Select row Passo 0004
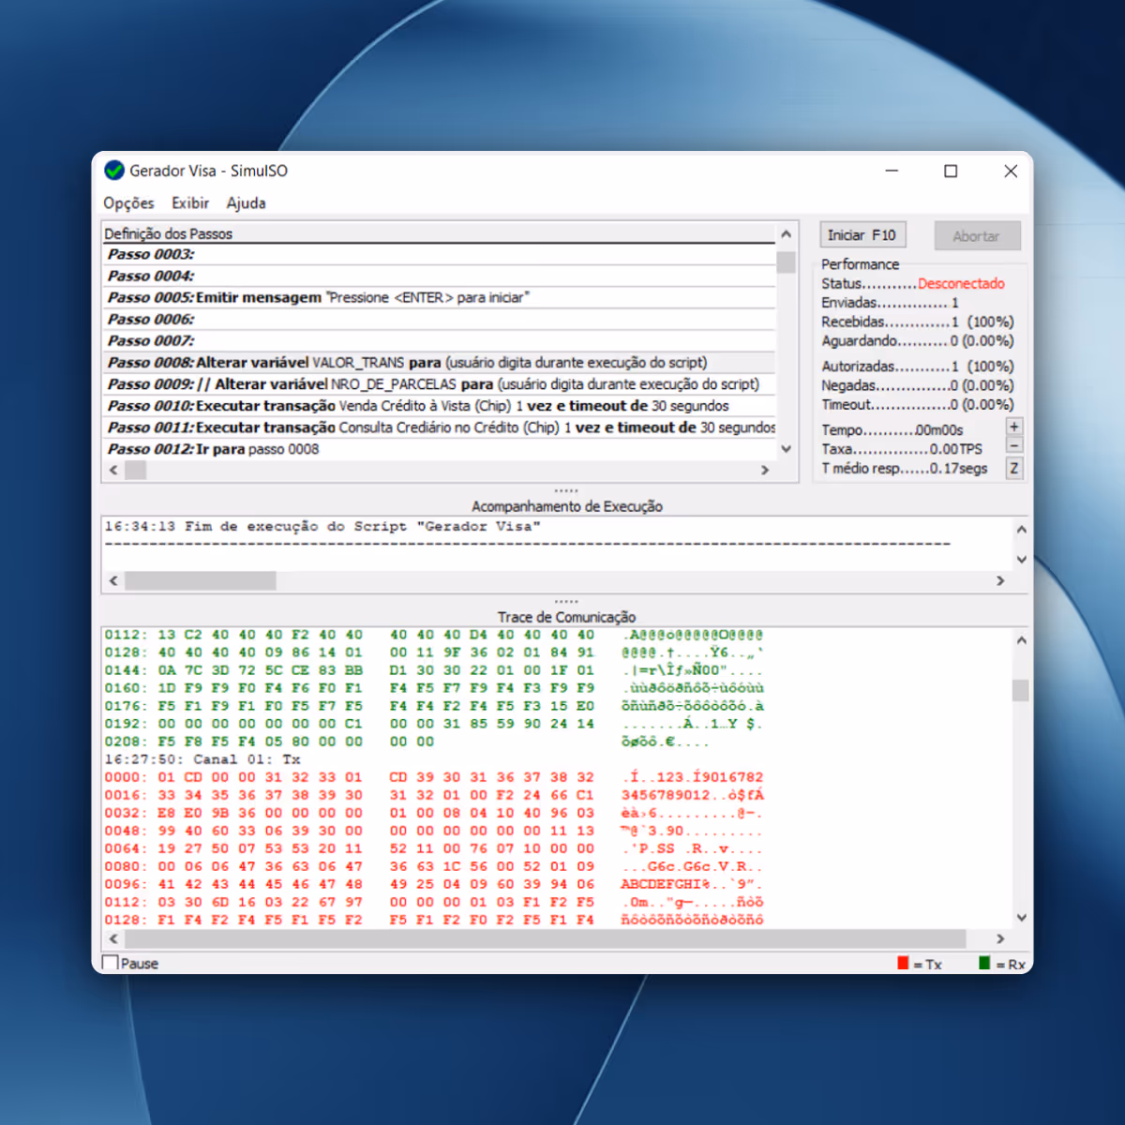The width and height of the screenshot is (1125, 1125). click(439, 277)
